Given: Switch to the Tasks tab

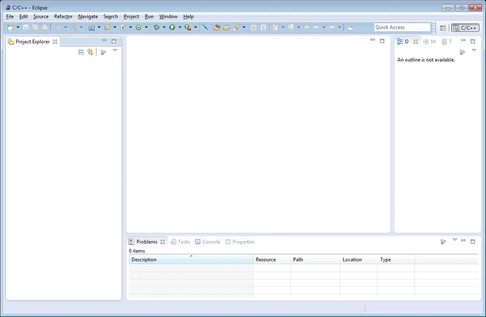Looking at the screenshot, I should pyautogui.click(x=180, y=242).
